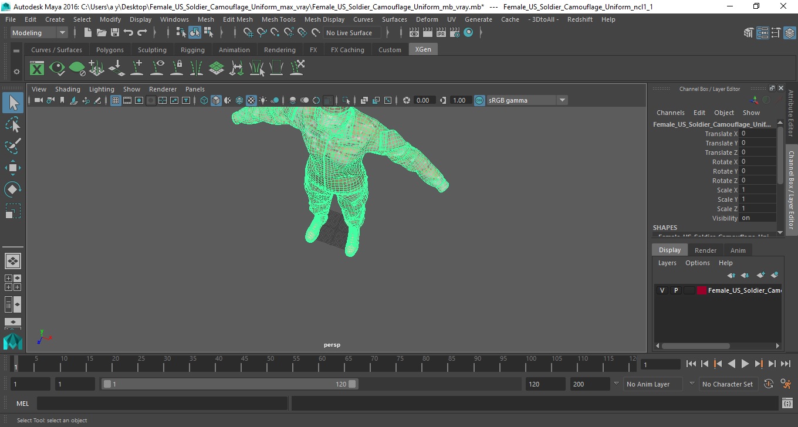Click move layer up arrow icon
This screenshot has height=427, width=798.
(731, 275)
